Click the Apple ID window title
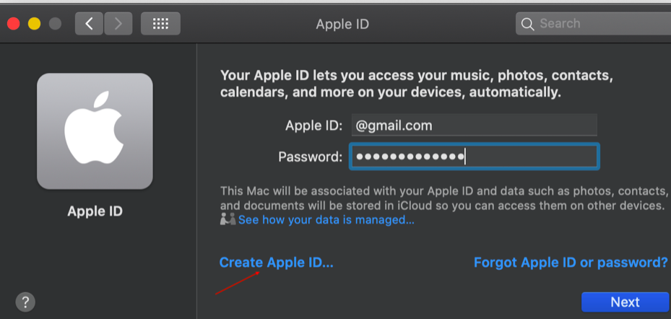The width and height of the screenshot is (671, 319). [342, 24]
